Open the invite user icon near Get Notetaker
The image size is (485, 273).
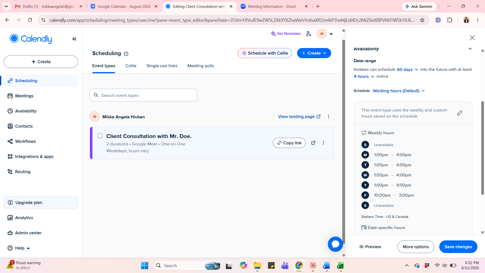click(309, 34)
